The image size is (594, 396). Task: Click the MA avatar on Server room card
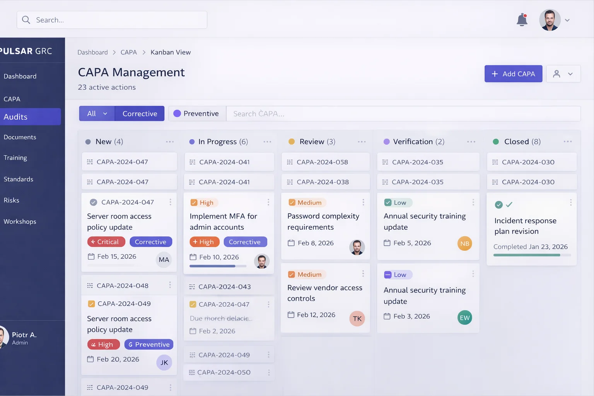click(x=164, y=259)
